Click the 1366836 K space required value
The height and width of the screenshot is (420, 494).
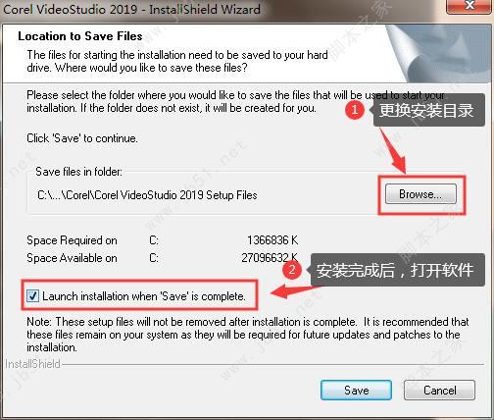(x=272, y=240)
